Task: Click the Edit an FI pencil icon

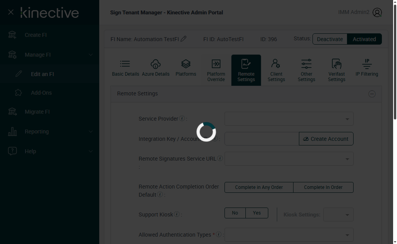Action: (19, 74)
